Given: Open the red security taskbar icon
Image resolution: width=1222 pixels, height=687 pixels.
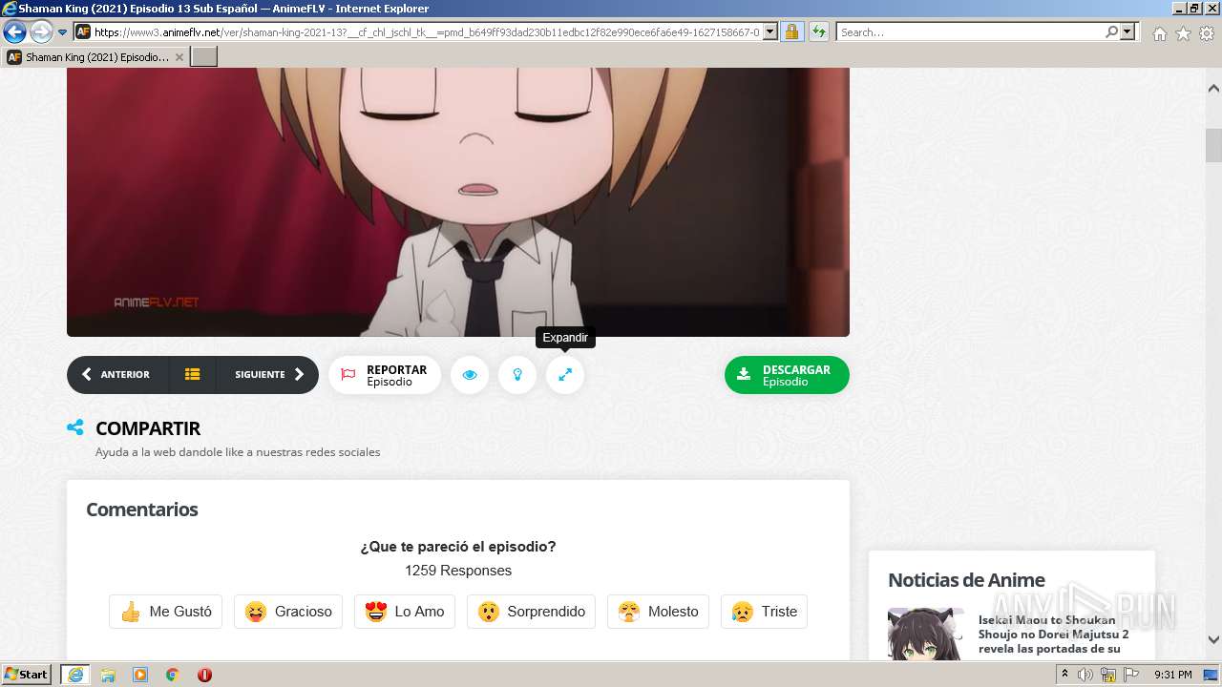Looking at the screenshot, I should pos(204,675).
